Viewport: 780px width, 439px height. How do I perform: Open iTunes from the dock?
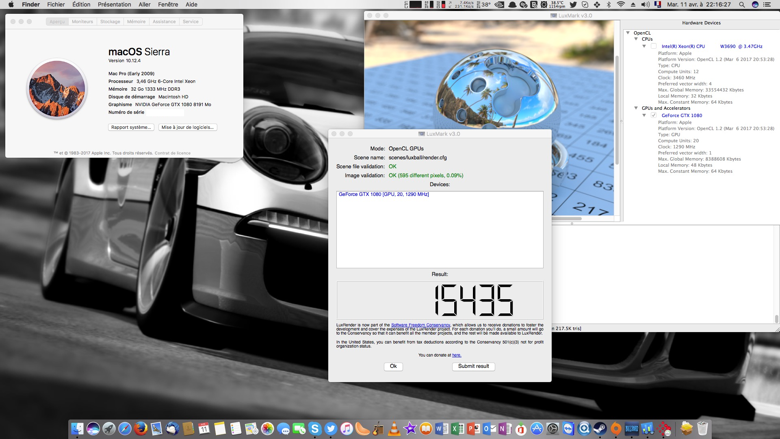347,428
